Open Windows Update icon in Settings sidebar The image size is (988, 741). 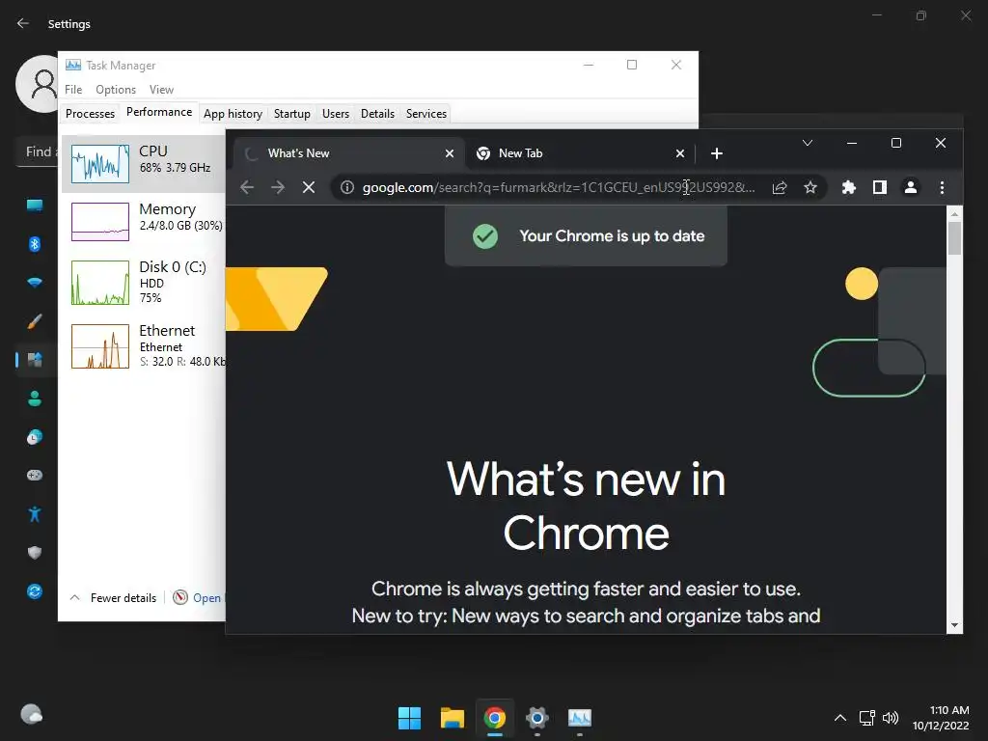(35, 591)
